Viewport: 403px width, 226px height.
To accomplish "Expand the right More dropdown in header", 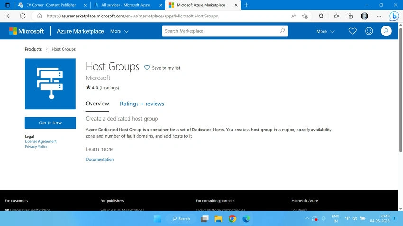I will click(325, 31).
